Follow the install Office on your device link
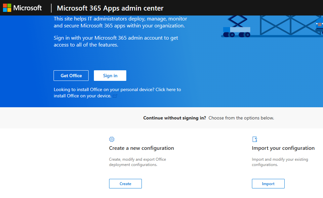 (82, 96)
